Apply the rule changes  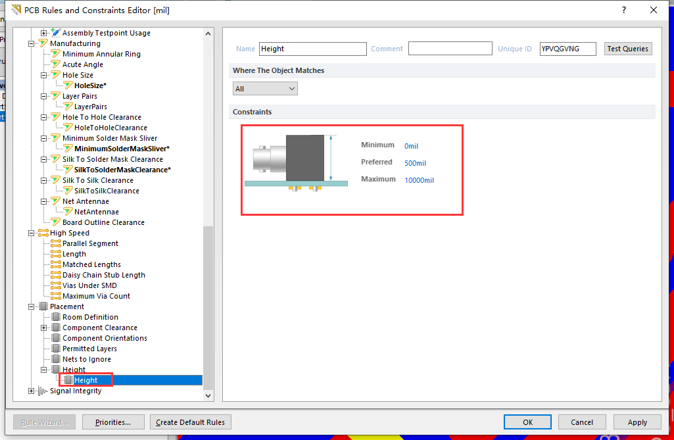637,422
